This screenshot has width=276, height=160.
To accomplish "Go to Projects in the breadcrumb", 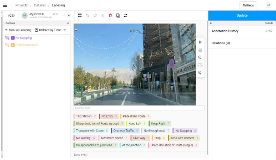I will tap(21, 5).
